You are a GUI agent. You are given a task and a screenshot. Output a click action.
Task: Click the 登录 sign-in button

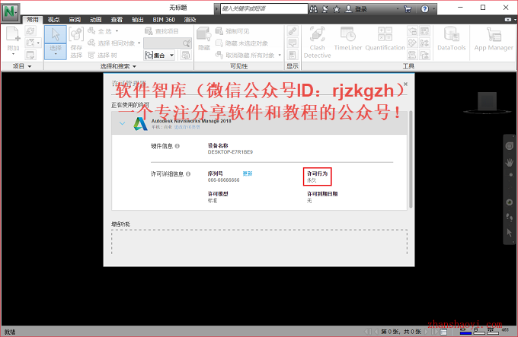coord(357,9)
